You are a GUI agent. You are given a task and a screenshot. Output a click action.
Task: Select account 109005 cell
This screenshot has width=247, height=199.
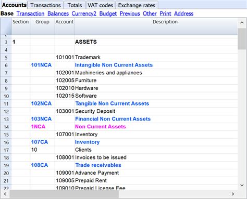(x=65, y=181)
